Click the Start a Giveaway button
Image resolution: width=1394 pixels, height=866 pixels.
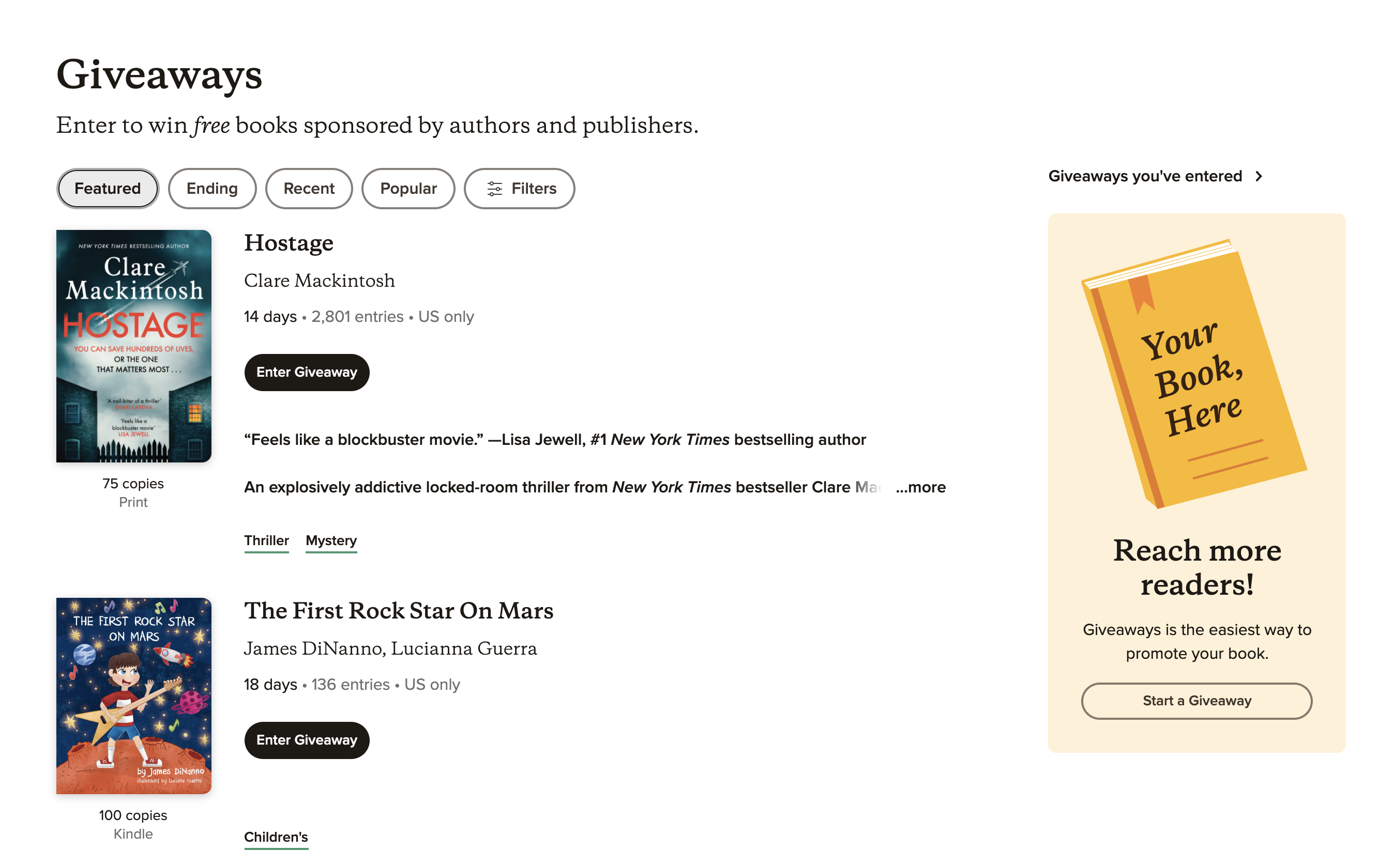click(x=1196, y=701)
